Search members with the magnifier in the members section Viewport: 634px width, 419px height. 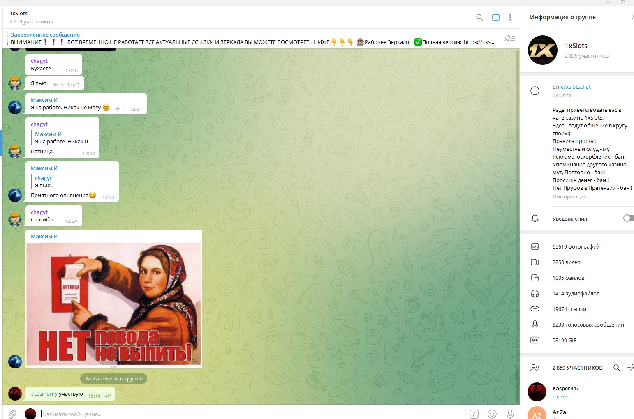click(617, 368)
